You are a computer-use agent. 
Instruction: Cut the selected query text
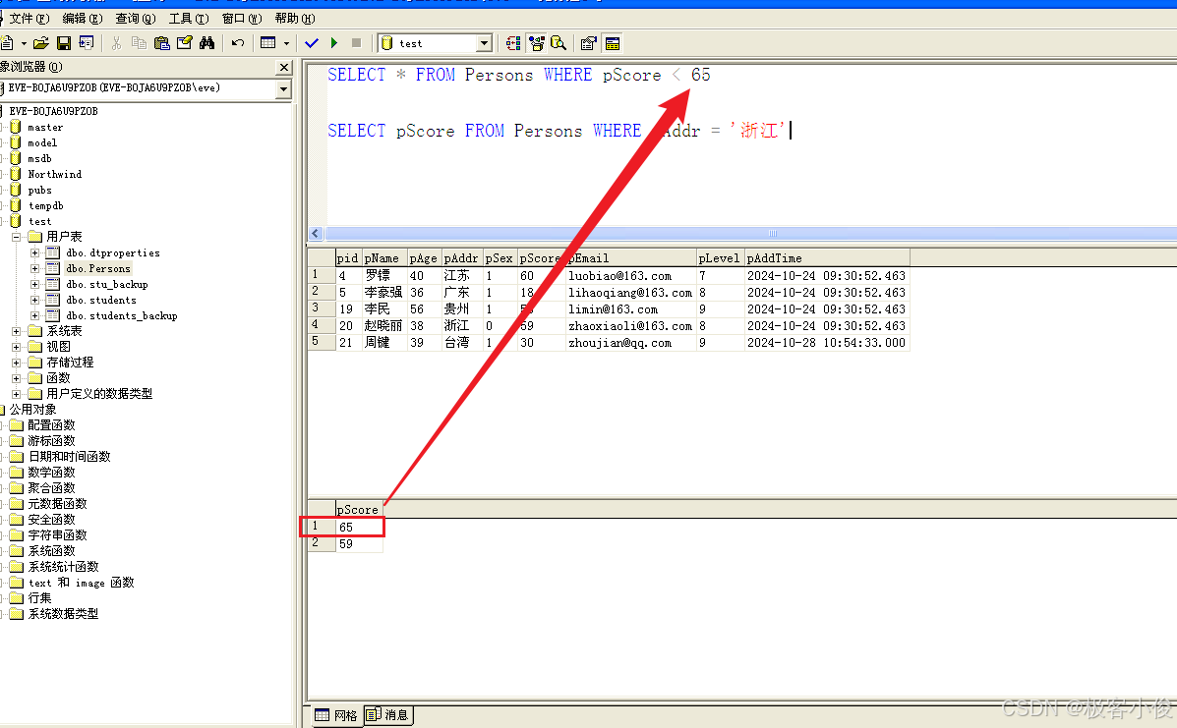pyautogui.click(x=116, y=43)
